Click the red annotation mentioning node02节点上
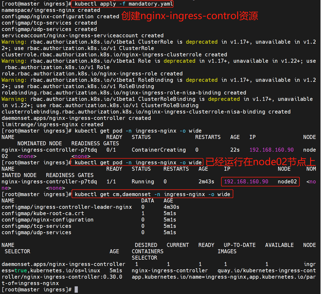The height and width of the screenshot is (294, 321). click(260, 162)
